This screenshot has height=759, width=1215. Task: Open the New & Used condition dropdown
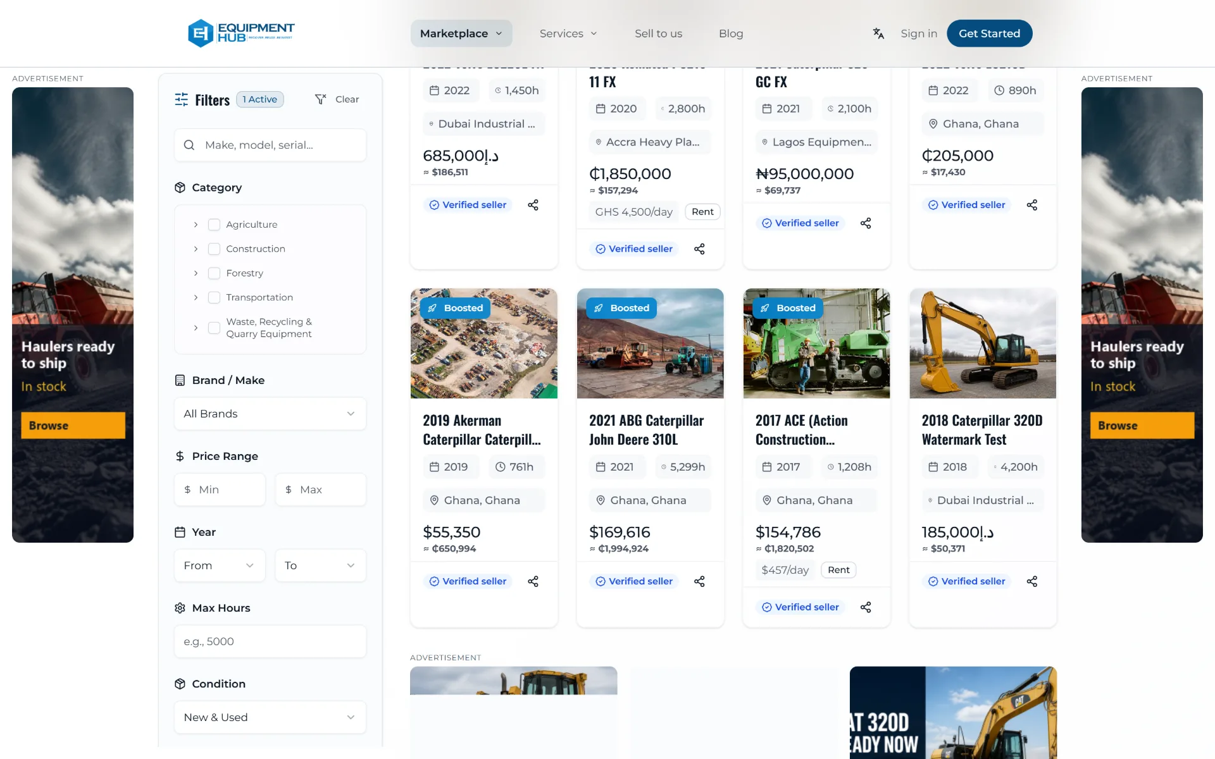coord(270,717)
